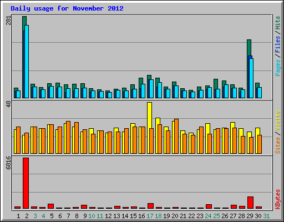Screen dimensions: 284x222
Task: Click green day label '31' on the axis
Action: point(266,216)
